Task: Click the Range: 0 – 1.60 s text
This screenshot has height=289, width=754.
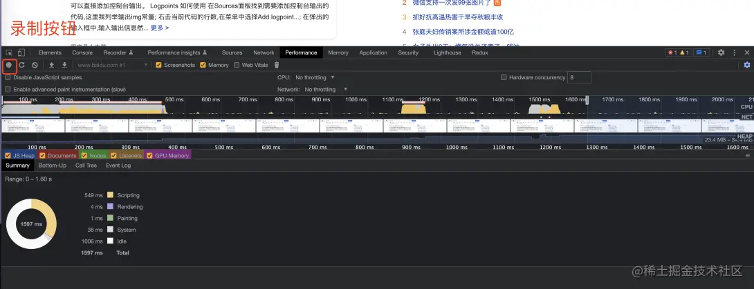Action: pos(28,179)
